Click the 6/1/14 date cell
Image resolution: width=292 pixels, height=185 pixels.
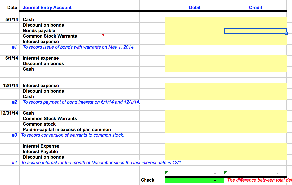(x=12, y=58)
